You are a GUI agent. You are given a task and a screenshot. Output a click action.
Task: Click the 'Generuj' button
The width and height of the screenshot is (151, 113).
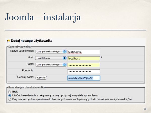pyautogui.click(x=41, y=78)
